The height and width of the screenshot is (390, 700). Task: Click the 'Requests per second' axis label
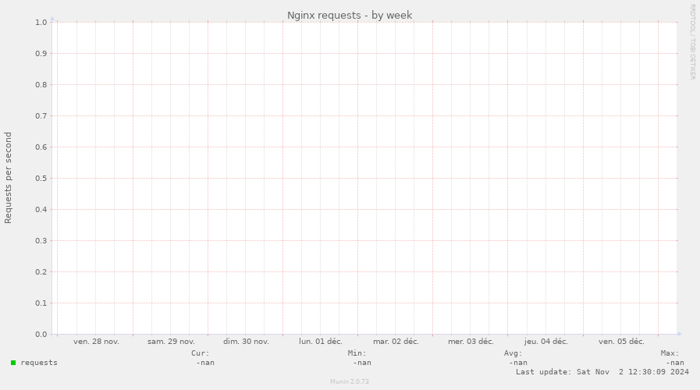coord(8,178)
